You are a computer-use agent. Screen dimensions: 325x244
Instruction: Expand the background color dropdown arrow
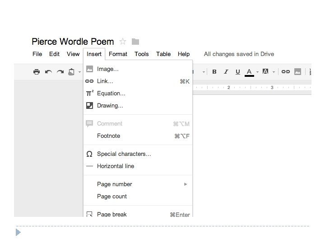pos(274,72)
